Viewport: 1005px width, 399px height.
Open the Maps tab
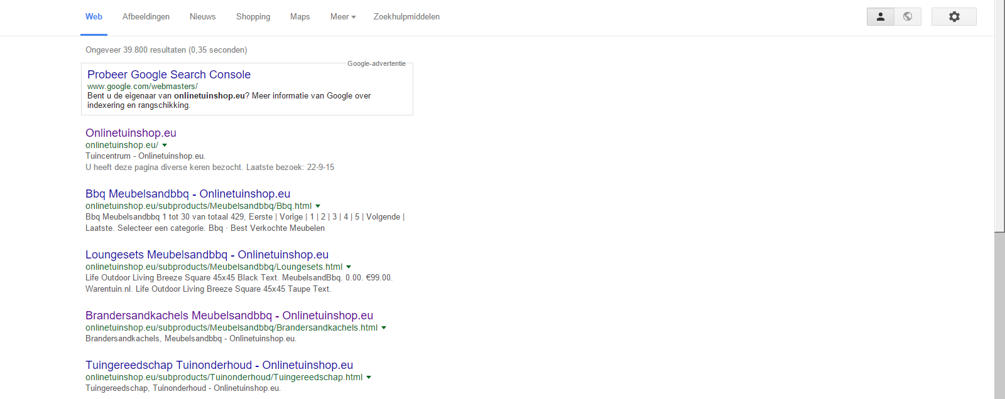(x=300, y=17)
